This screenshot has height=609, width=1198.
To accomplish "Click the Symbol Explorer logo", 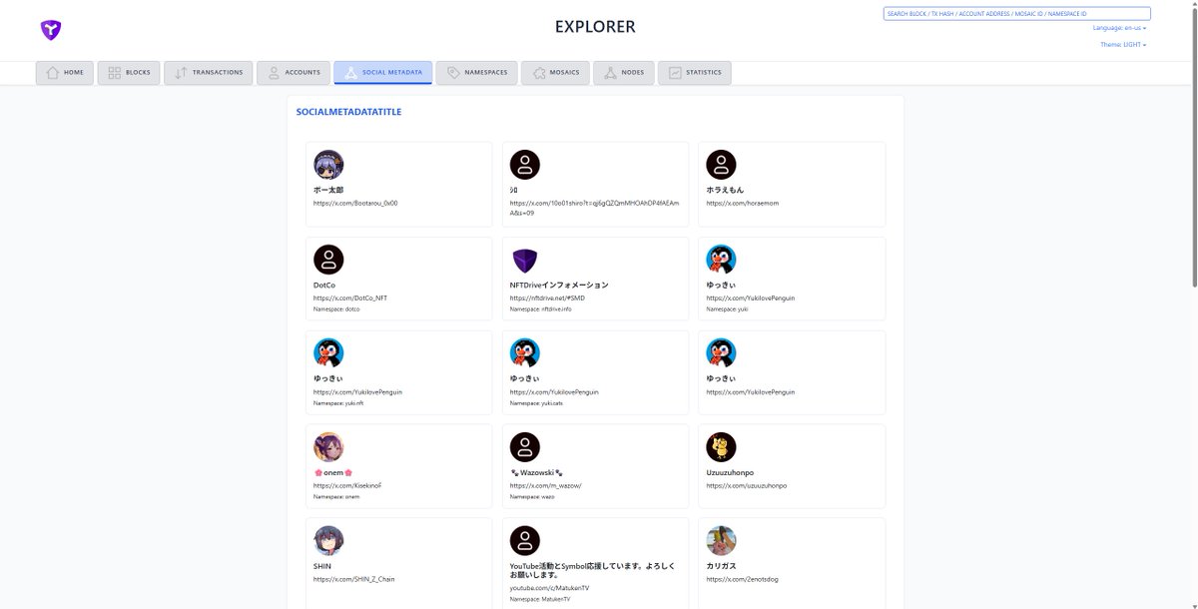I will tap(50, 30).
